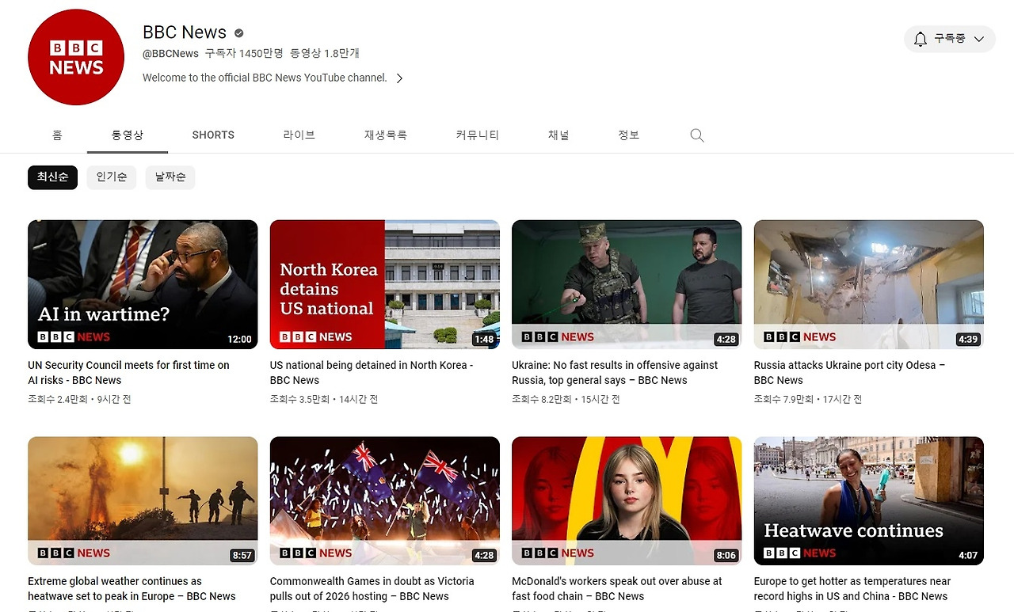Play the McDonald's workers video thumbnail
1014x612 pixels.
(627, 501)
